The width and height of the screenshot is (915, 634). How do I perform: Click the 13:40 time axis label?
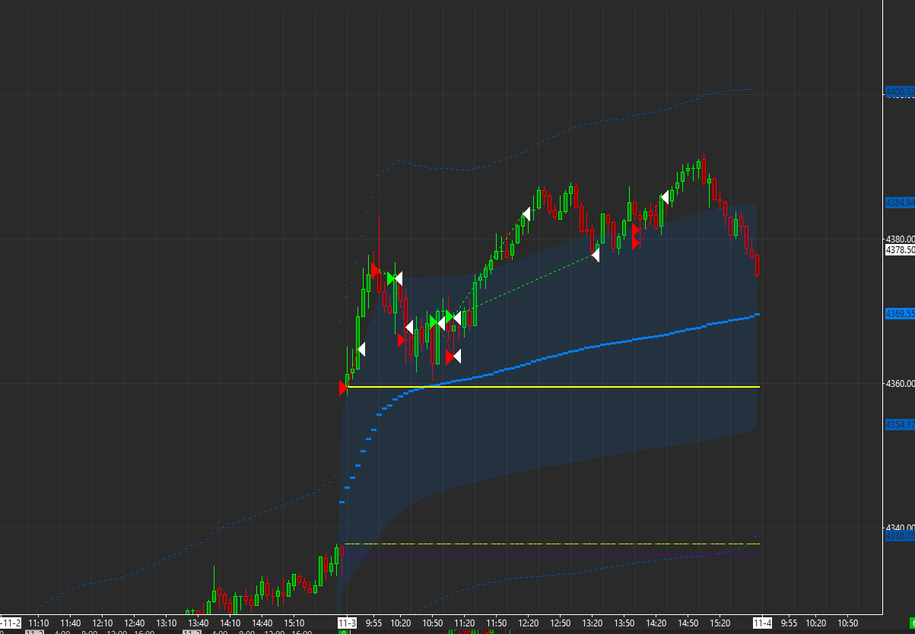[x=199, y=623]
